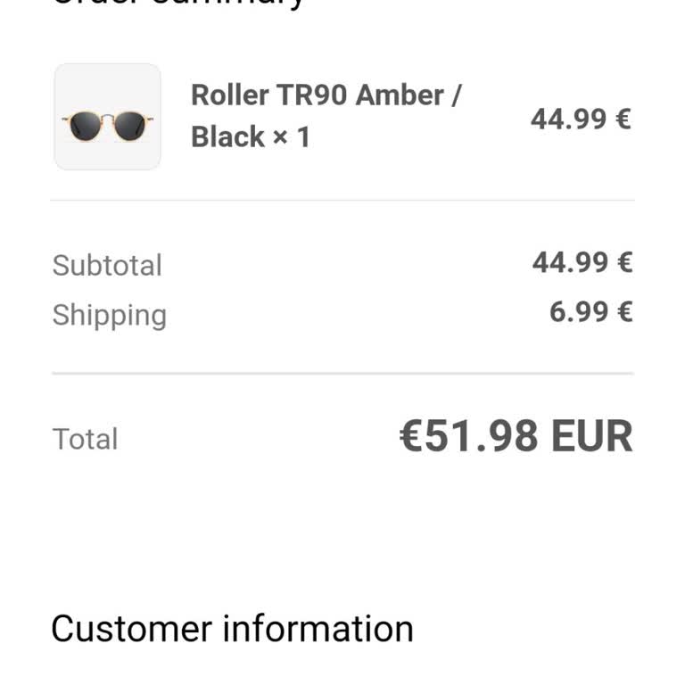
Task: Click the product line price 44.99 €
Action: [581, 119]
